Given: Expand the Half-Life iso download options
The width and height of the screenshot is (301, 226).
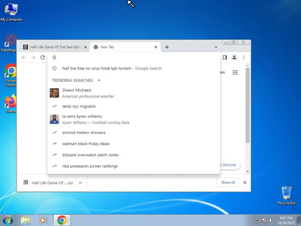Looking at the screenshot, I should [80, 183].
